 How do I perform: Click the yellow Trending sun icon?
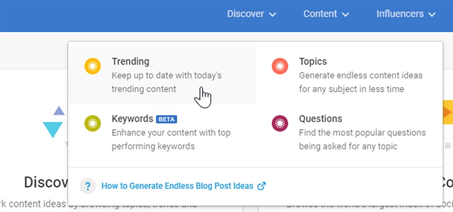point(93,67)
